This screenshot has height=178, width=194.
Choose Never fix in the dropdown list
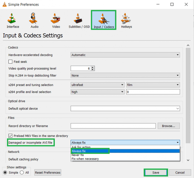[125, 155]
